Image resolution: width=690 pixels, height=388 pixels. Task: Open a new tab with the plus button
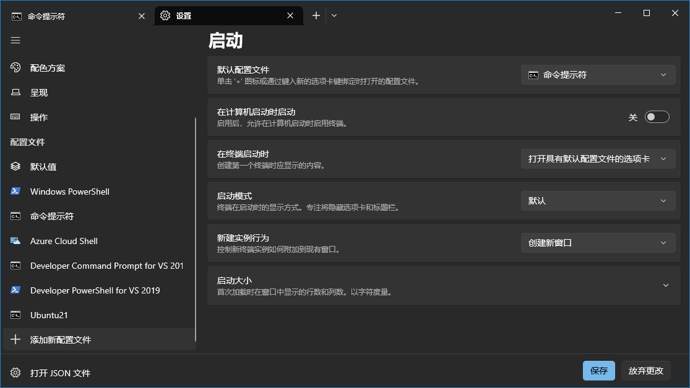pyautogui.click(x=316, y=15)
